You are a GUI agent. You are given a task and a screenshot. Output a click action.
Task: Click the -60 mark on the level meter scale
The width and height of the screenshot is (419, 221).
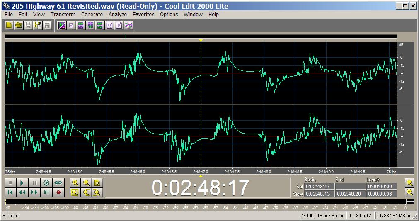(x=205, y=208)
